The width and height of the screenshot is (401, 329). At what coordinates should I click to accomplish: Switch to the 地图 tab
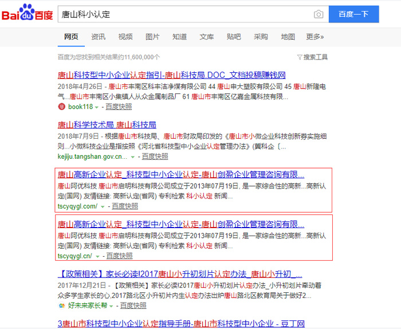point(288,37)
